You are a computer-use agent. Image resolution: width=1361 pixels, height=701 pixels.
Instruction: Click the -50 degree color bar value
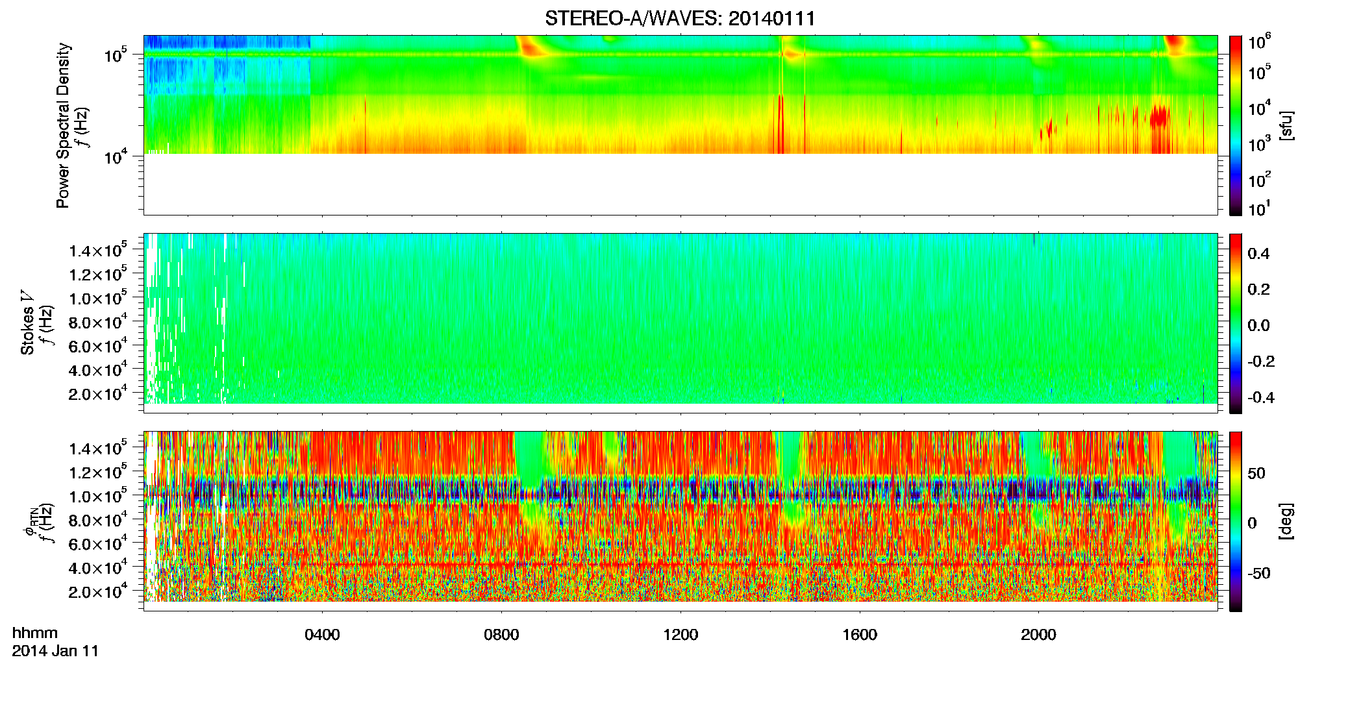1259,573
